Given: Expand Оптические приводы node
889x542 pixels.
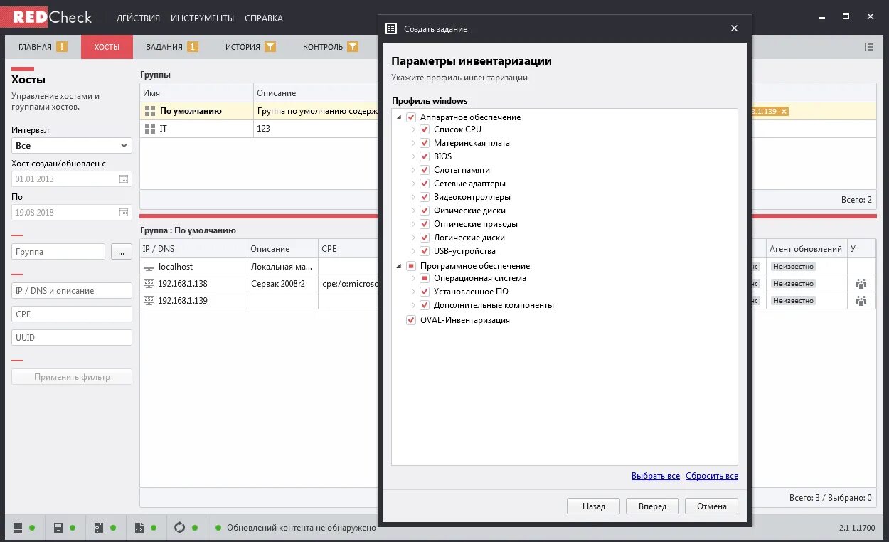Looking at the screenshot, I should pos(413,224).
